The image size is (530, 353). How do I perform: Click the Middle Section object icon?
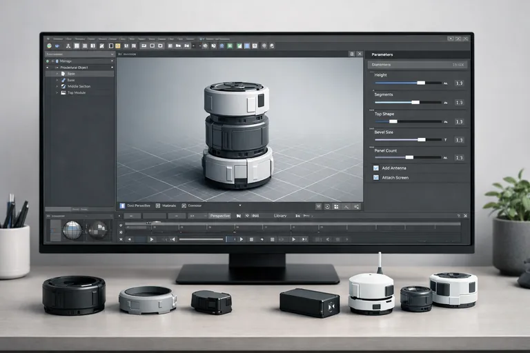(x=63, y=86)
